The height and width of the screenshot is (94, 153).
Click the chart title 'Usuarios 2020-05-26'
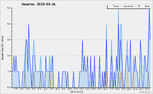39,4
